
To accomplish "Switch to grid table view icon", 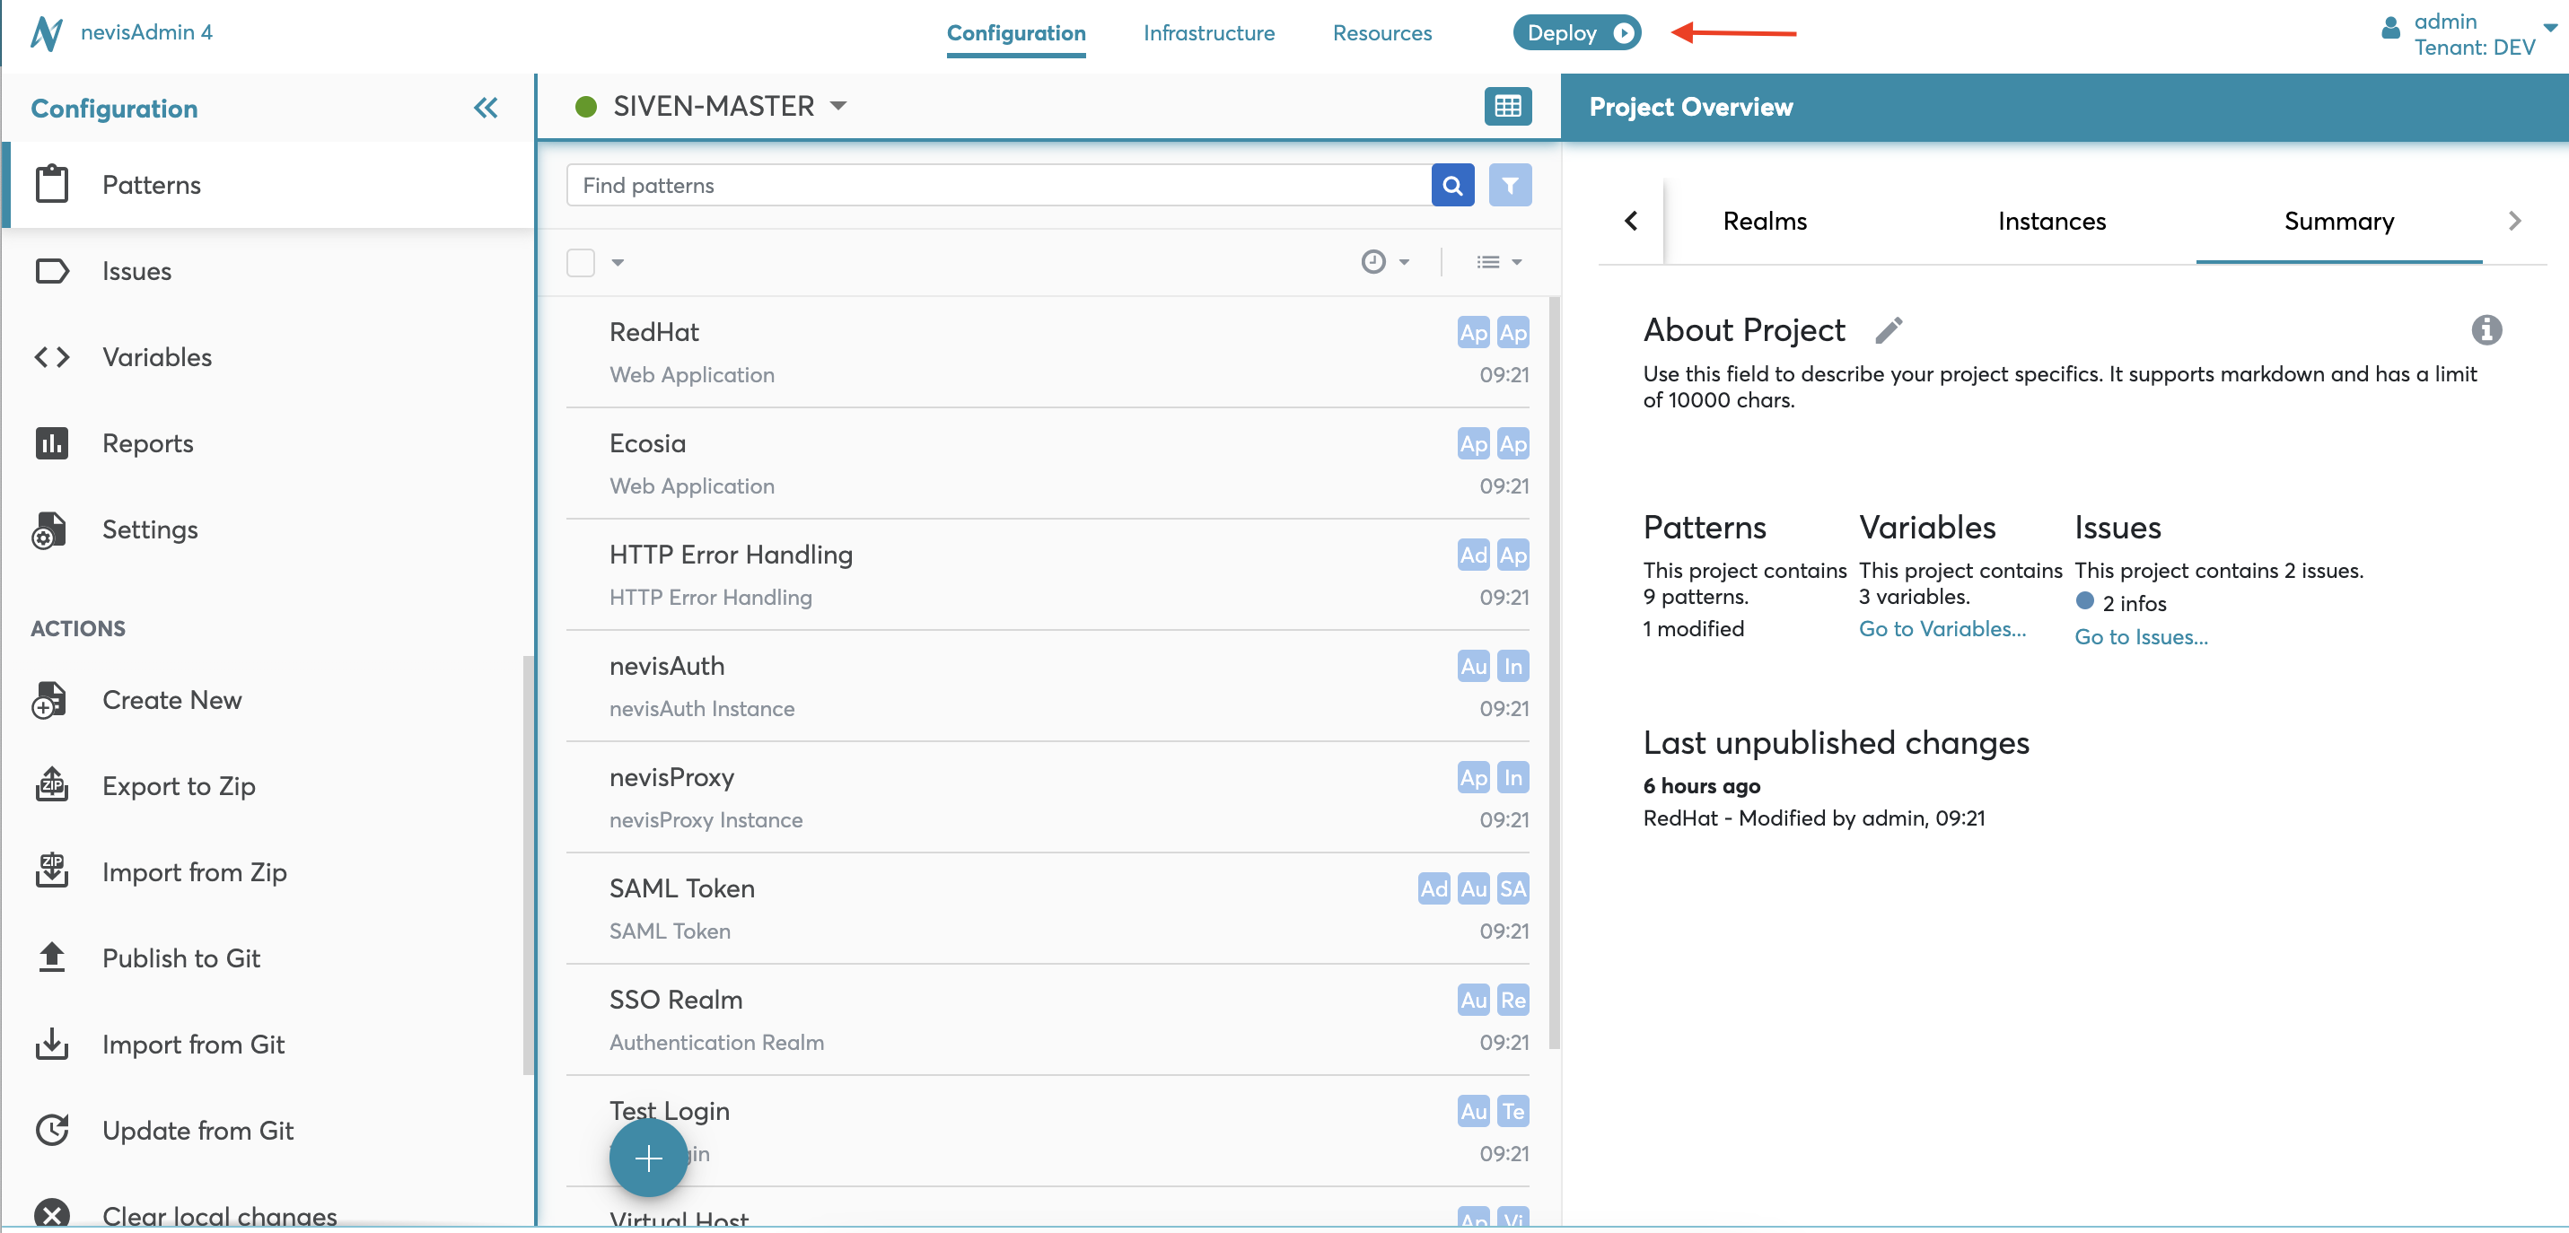I will click(1507, 106).
